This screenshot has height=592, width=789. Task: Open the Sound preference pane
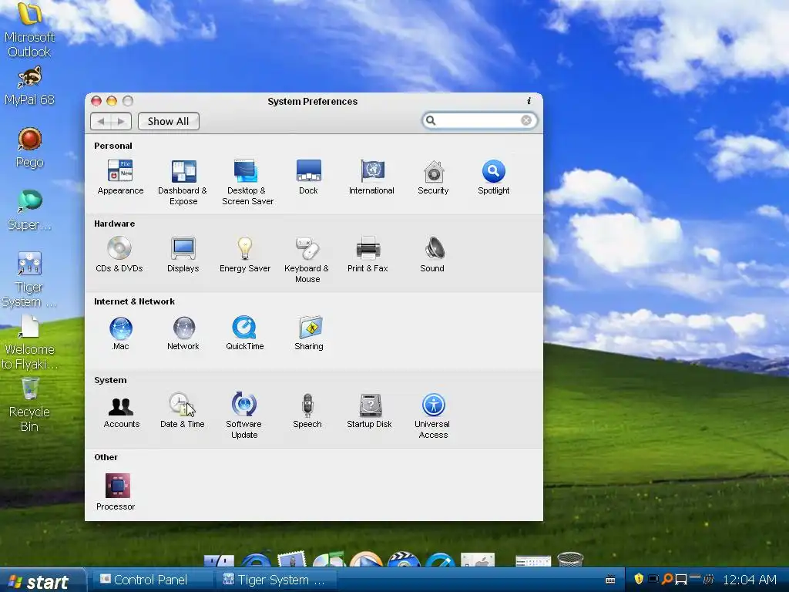pyautogui.click(x=432, y=254)
